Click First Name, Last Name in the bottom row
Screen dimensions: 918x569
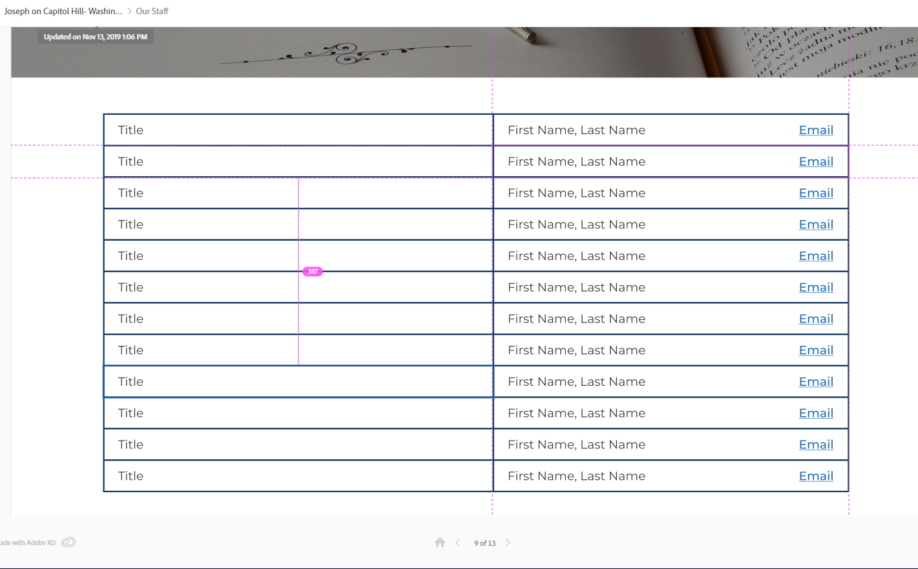pos(576,476)
